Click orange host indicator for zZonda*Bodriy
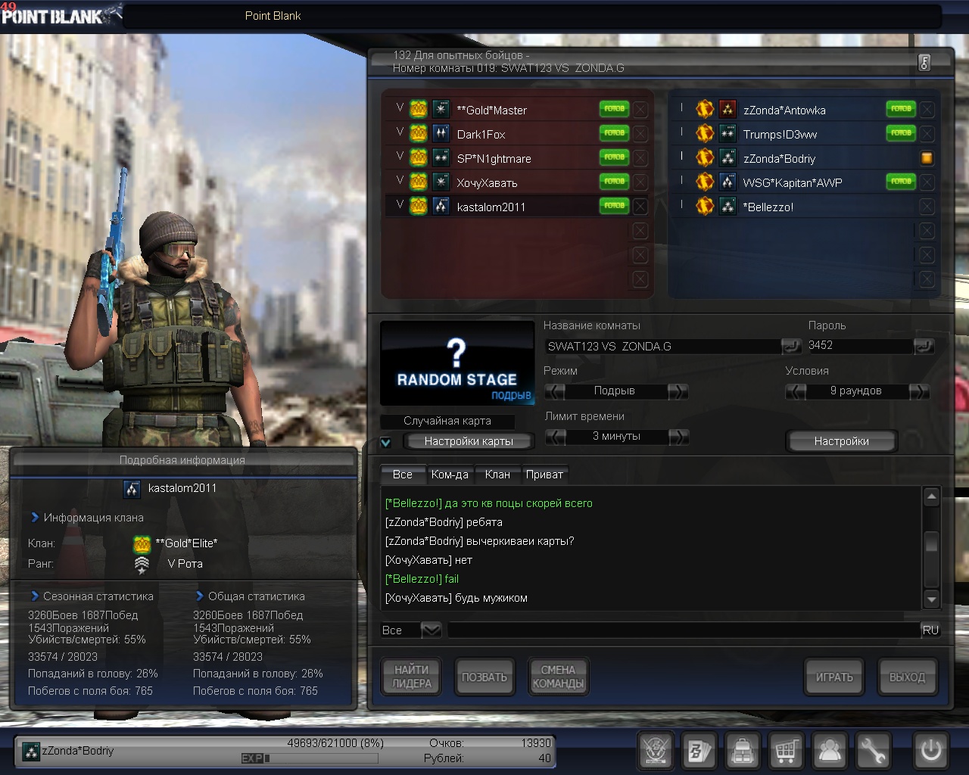 point(927,158)
